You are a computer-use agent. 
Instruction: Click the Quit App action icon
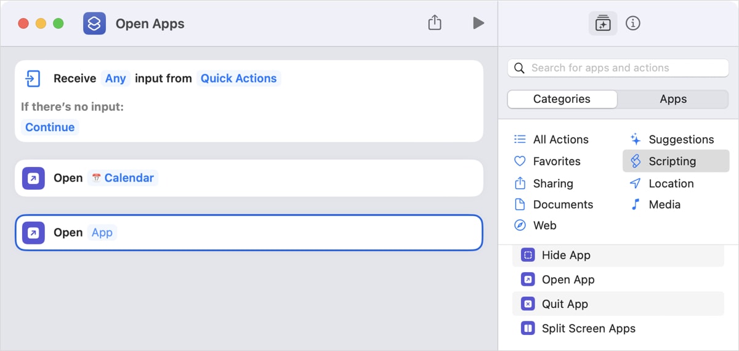[x=528, y=304]
